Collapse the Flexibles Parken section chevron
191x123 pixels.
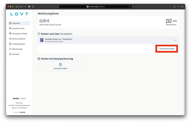pyautogui.click(x=175, y=40)
